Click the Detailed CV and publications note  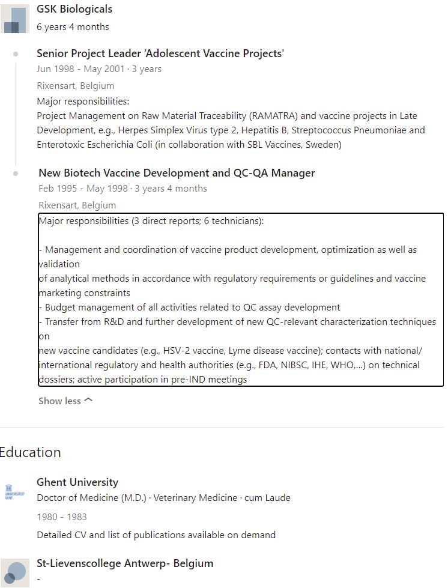156,535
